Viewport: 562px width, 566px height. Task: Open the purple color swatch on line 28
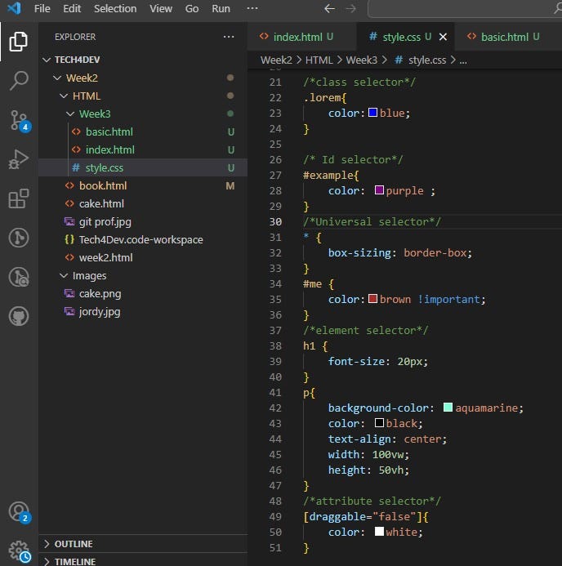click(x=379, y=190)
